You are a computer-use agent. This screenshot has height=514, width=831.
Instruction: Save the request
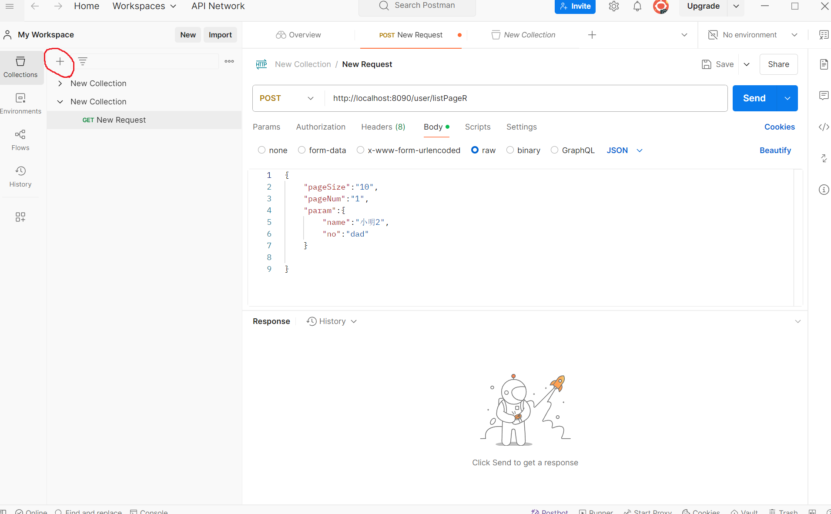point(718,64)
